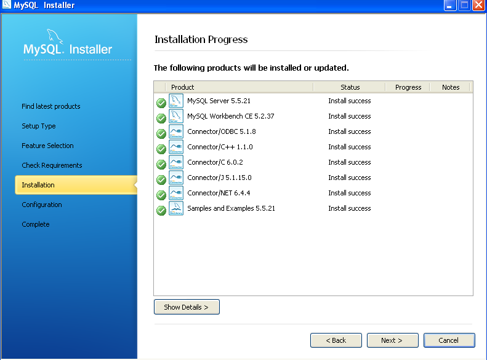Image resolution: width=487 pixels, height=360 pixels.
Task: Click the Back button
Action: click(336, 340)
